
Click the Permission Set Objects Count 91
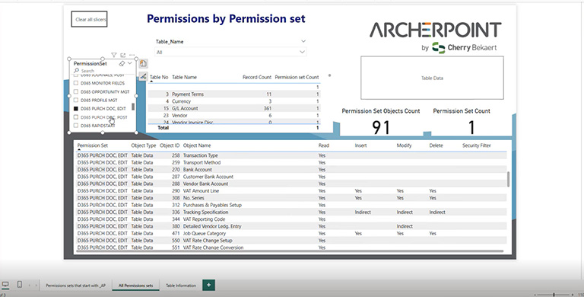(381, 128)
